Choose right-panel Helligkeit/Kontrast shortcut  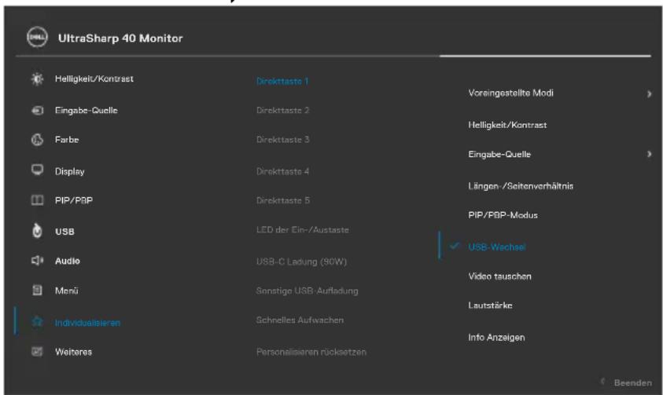coord(507,125)
